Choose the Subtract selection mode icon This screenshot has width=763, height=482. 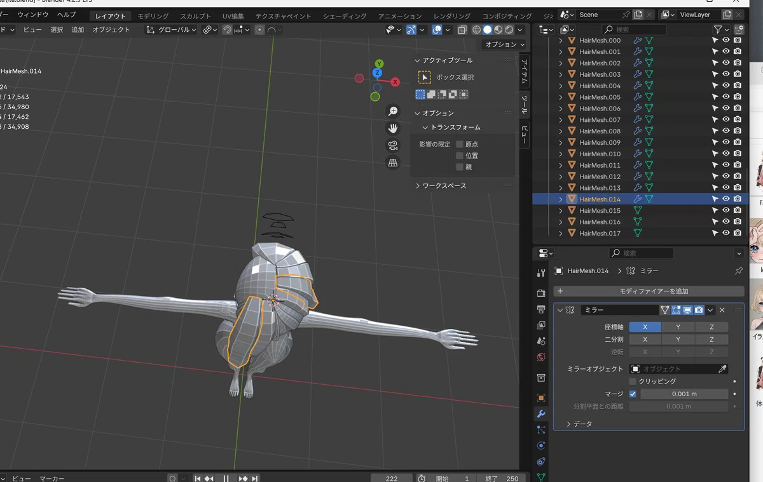click(x=442, y=94)
